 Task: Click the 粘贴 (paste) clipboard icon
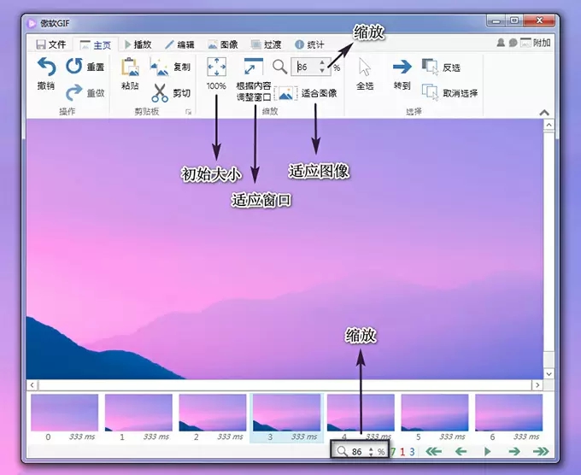(130, 68)
